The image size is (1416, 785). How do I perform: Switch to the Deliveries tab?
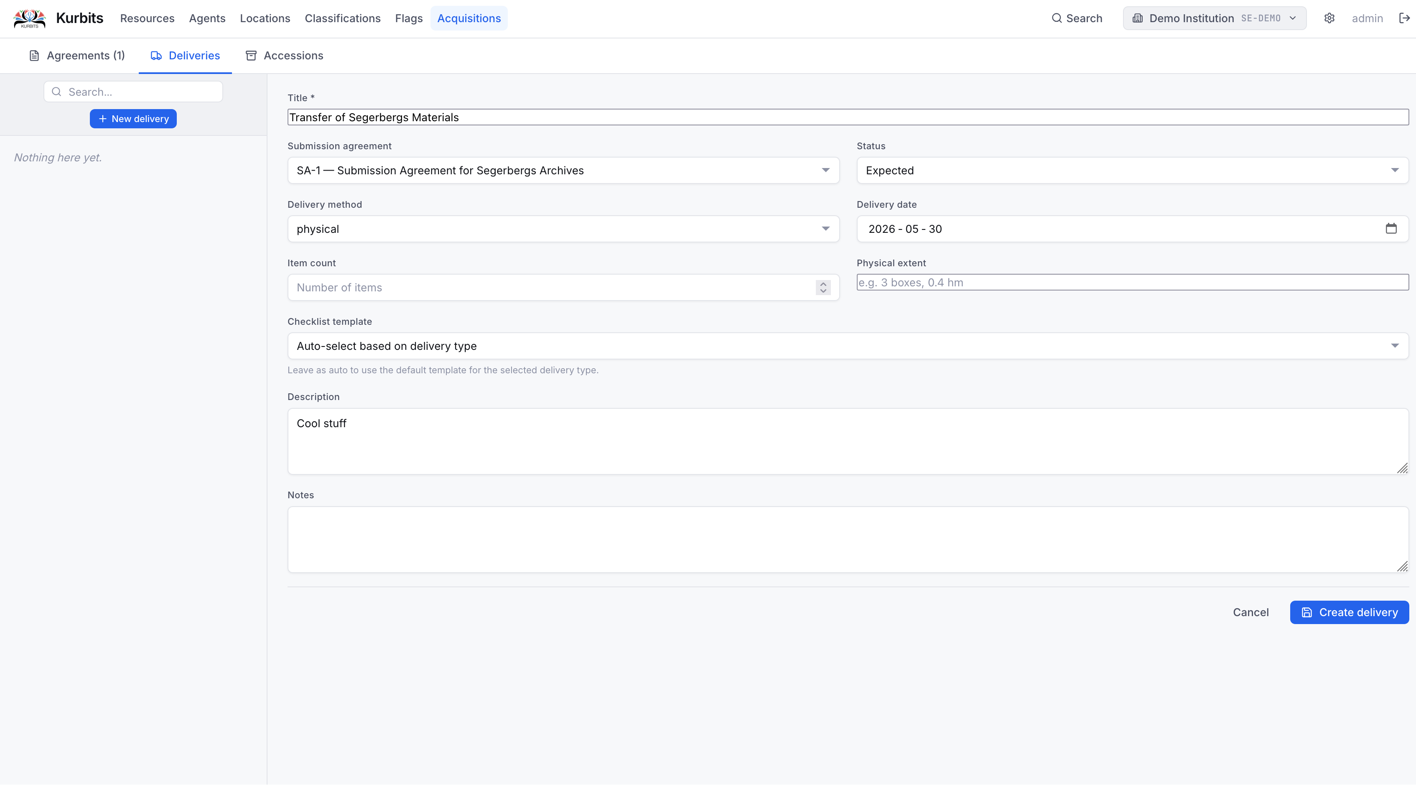185,56
